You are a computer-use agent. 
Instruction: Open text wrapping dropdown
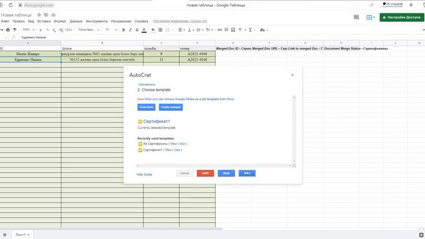click(199, 30)
